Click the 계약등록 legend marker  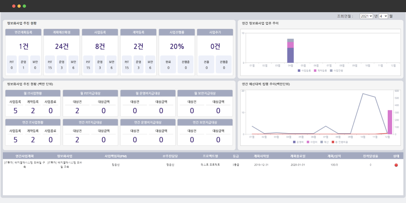(x=314, y=71)
